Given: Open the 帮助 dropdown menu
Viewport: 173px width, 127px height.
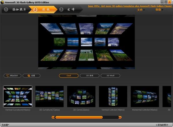Looking at the screenshot, I should [159, 10].
